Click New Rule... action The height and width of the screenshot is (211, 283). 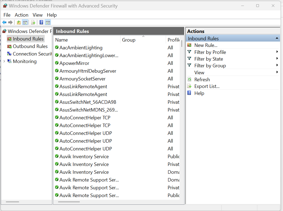(206, 45)
